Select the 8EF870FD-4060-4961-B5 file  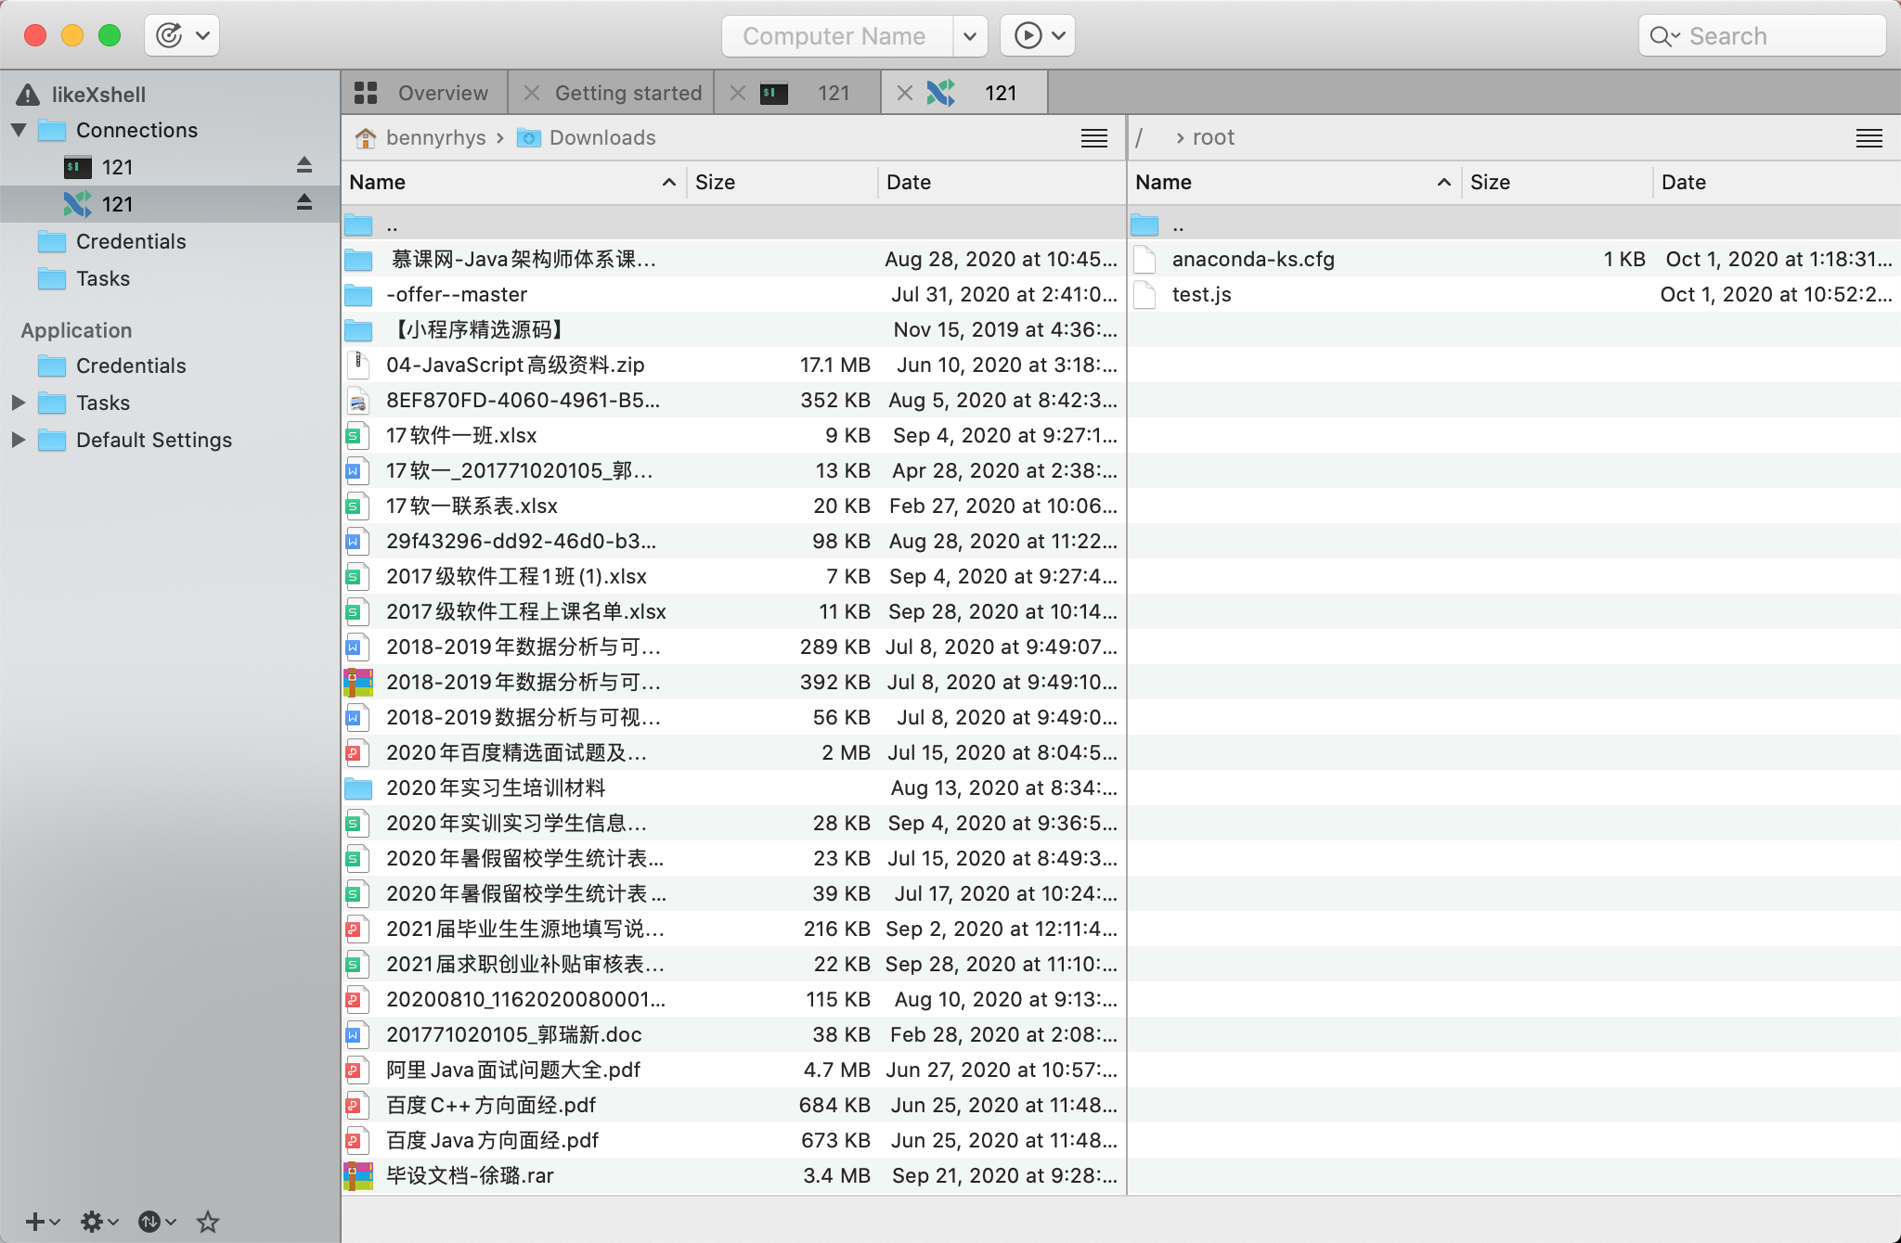coord(733,400)
